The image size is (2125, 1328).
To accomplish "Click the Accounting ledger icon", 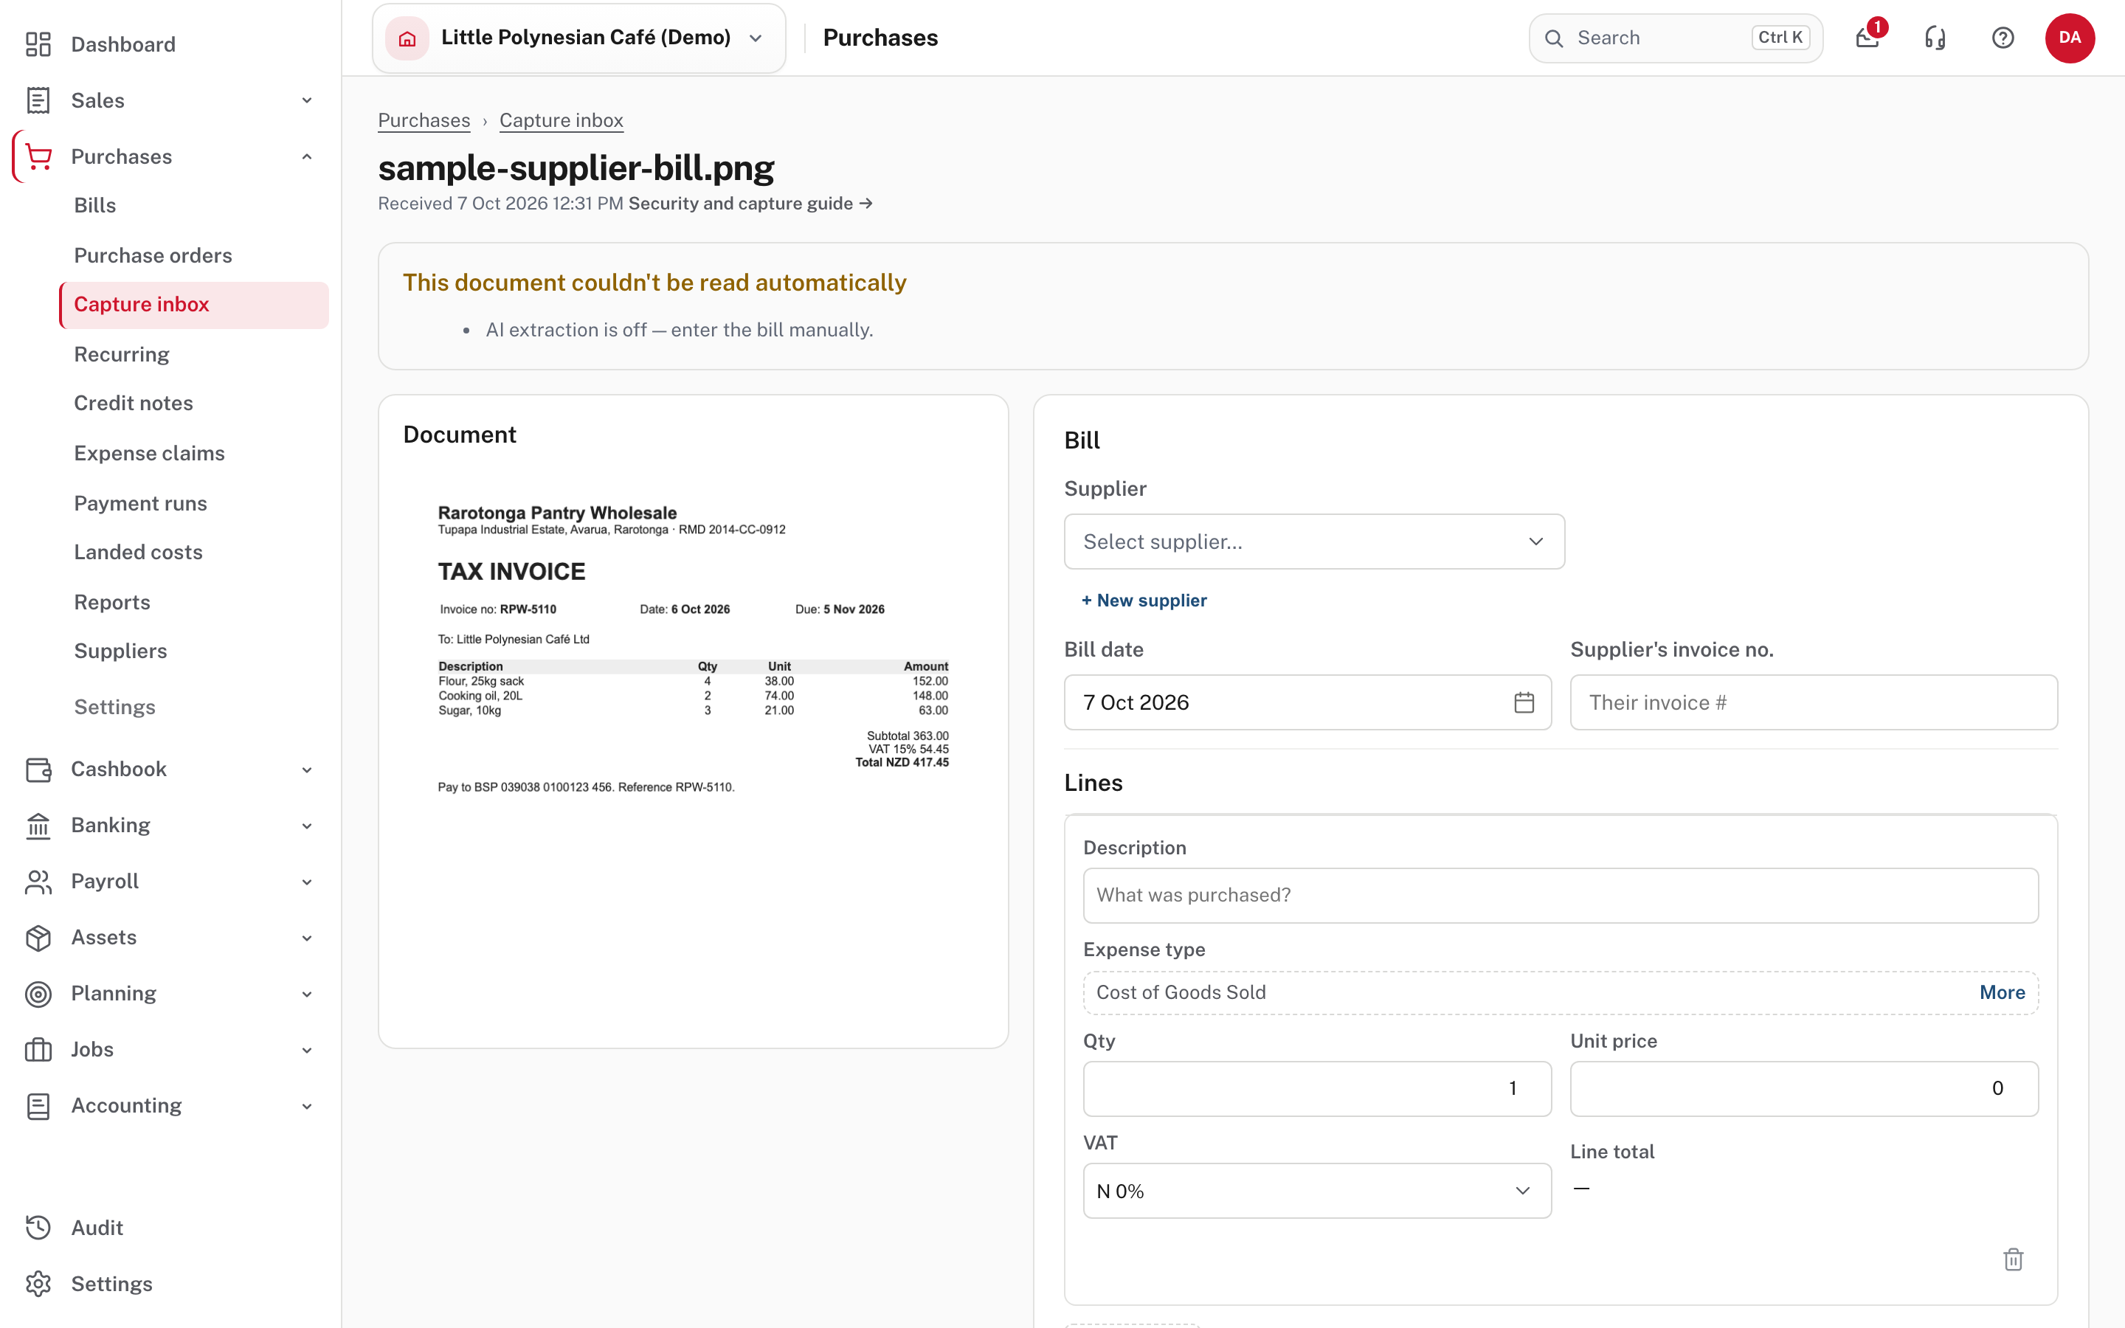I will click(38, 1106).
